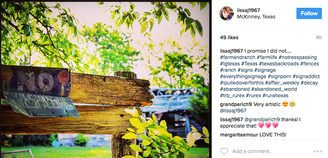328x158 pixels.
Task: Open the #texasbackroads hashtag
Action: 279,64
